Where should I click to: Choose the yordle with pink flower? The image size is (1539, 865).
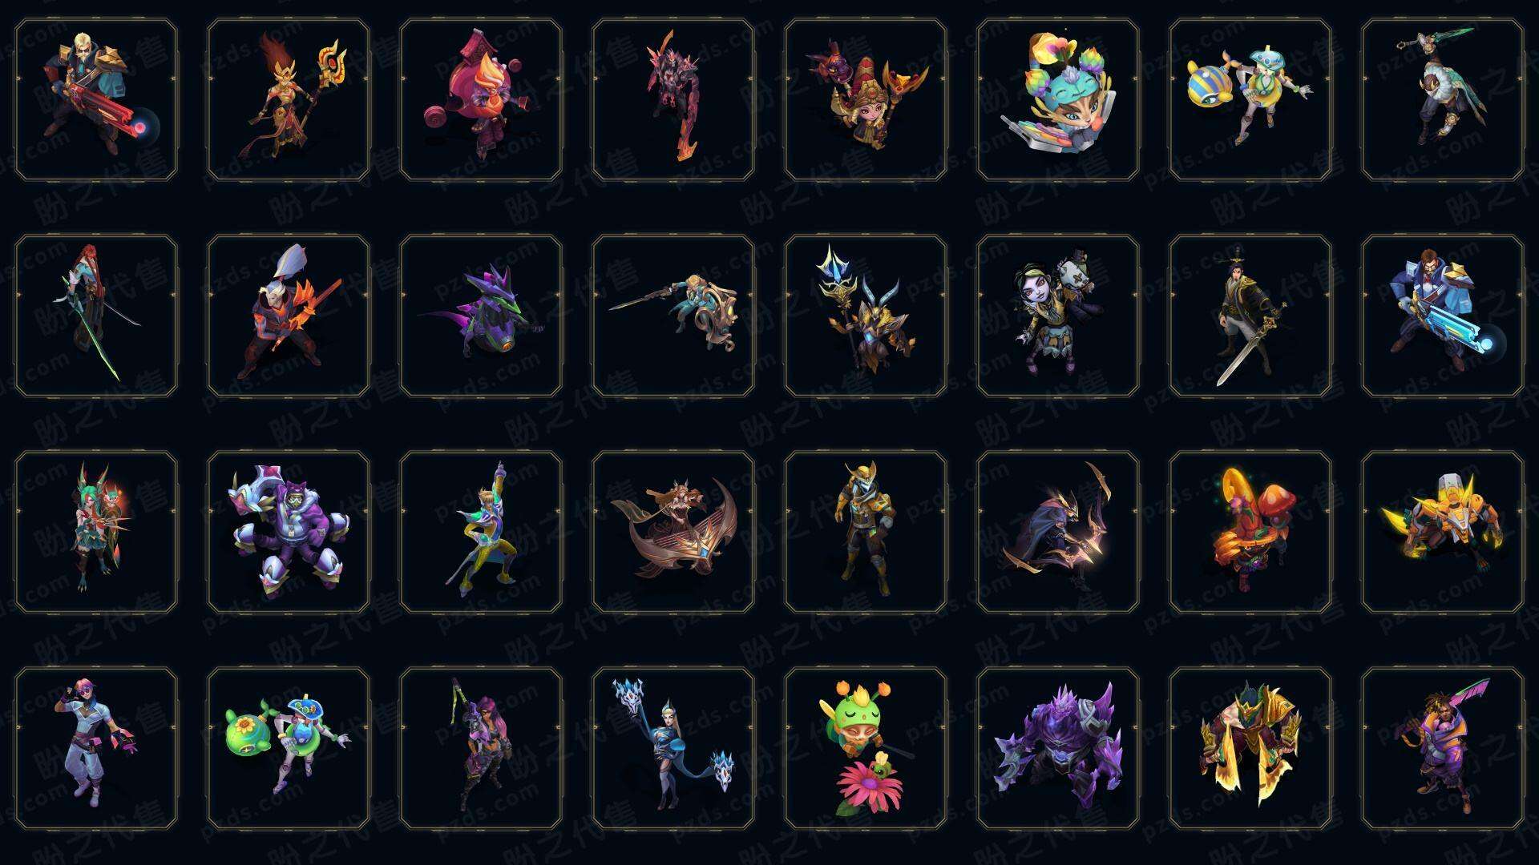866,748
